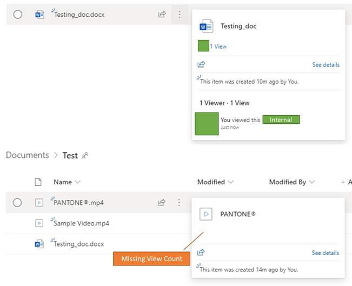Image resolution: width=352 pixels, height=286 pixels.
Task: Open bottom Testing_doc.docx in list
Action: [79, 244]
